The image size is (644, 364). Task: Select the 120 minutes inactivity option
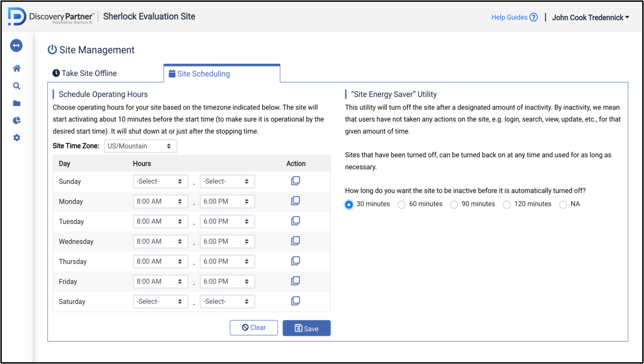(507, 205)
